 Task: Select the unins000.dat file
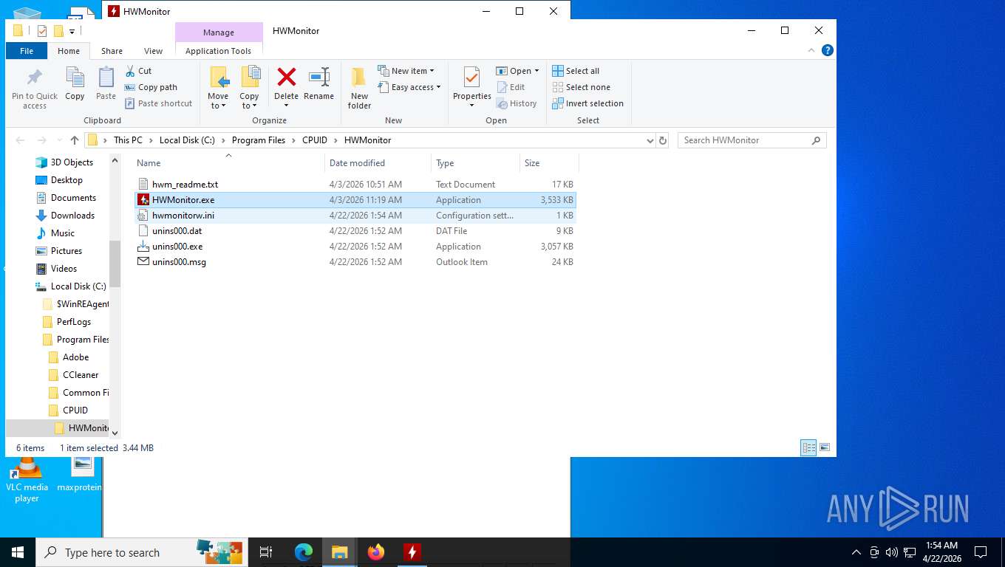pos(355,231)
